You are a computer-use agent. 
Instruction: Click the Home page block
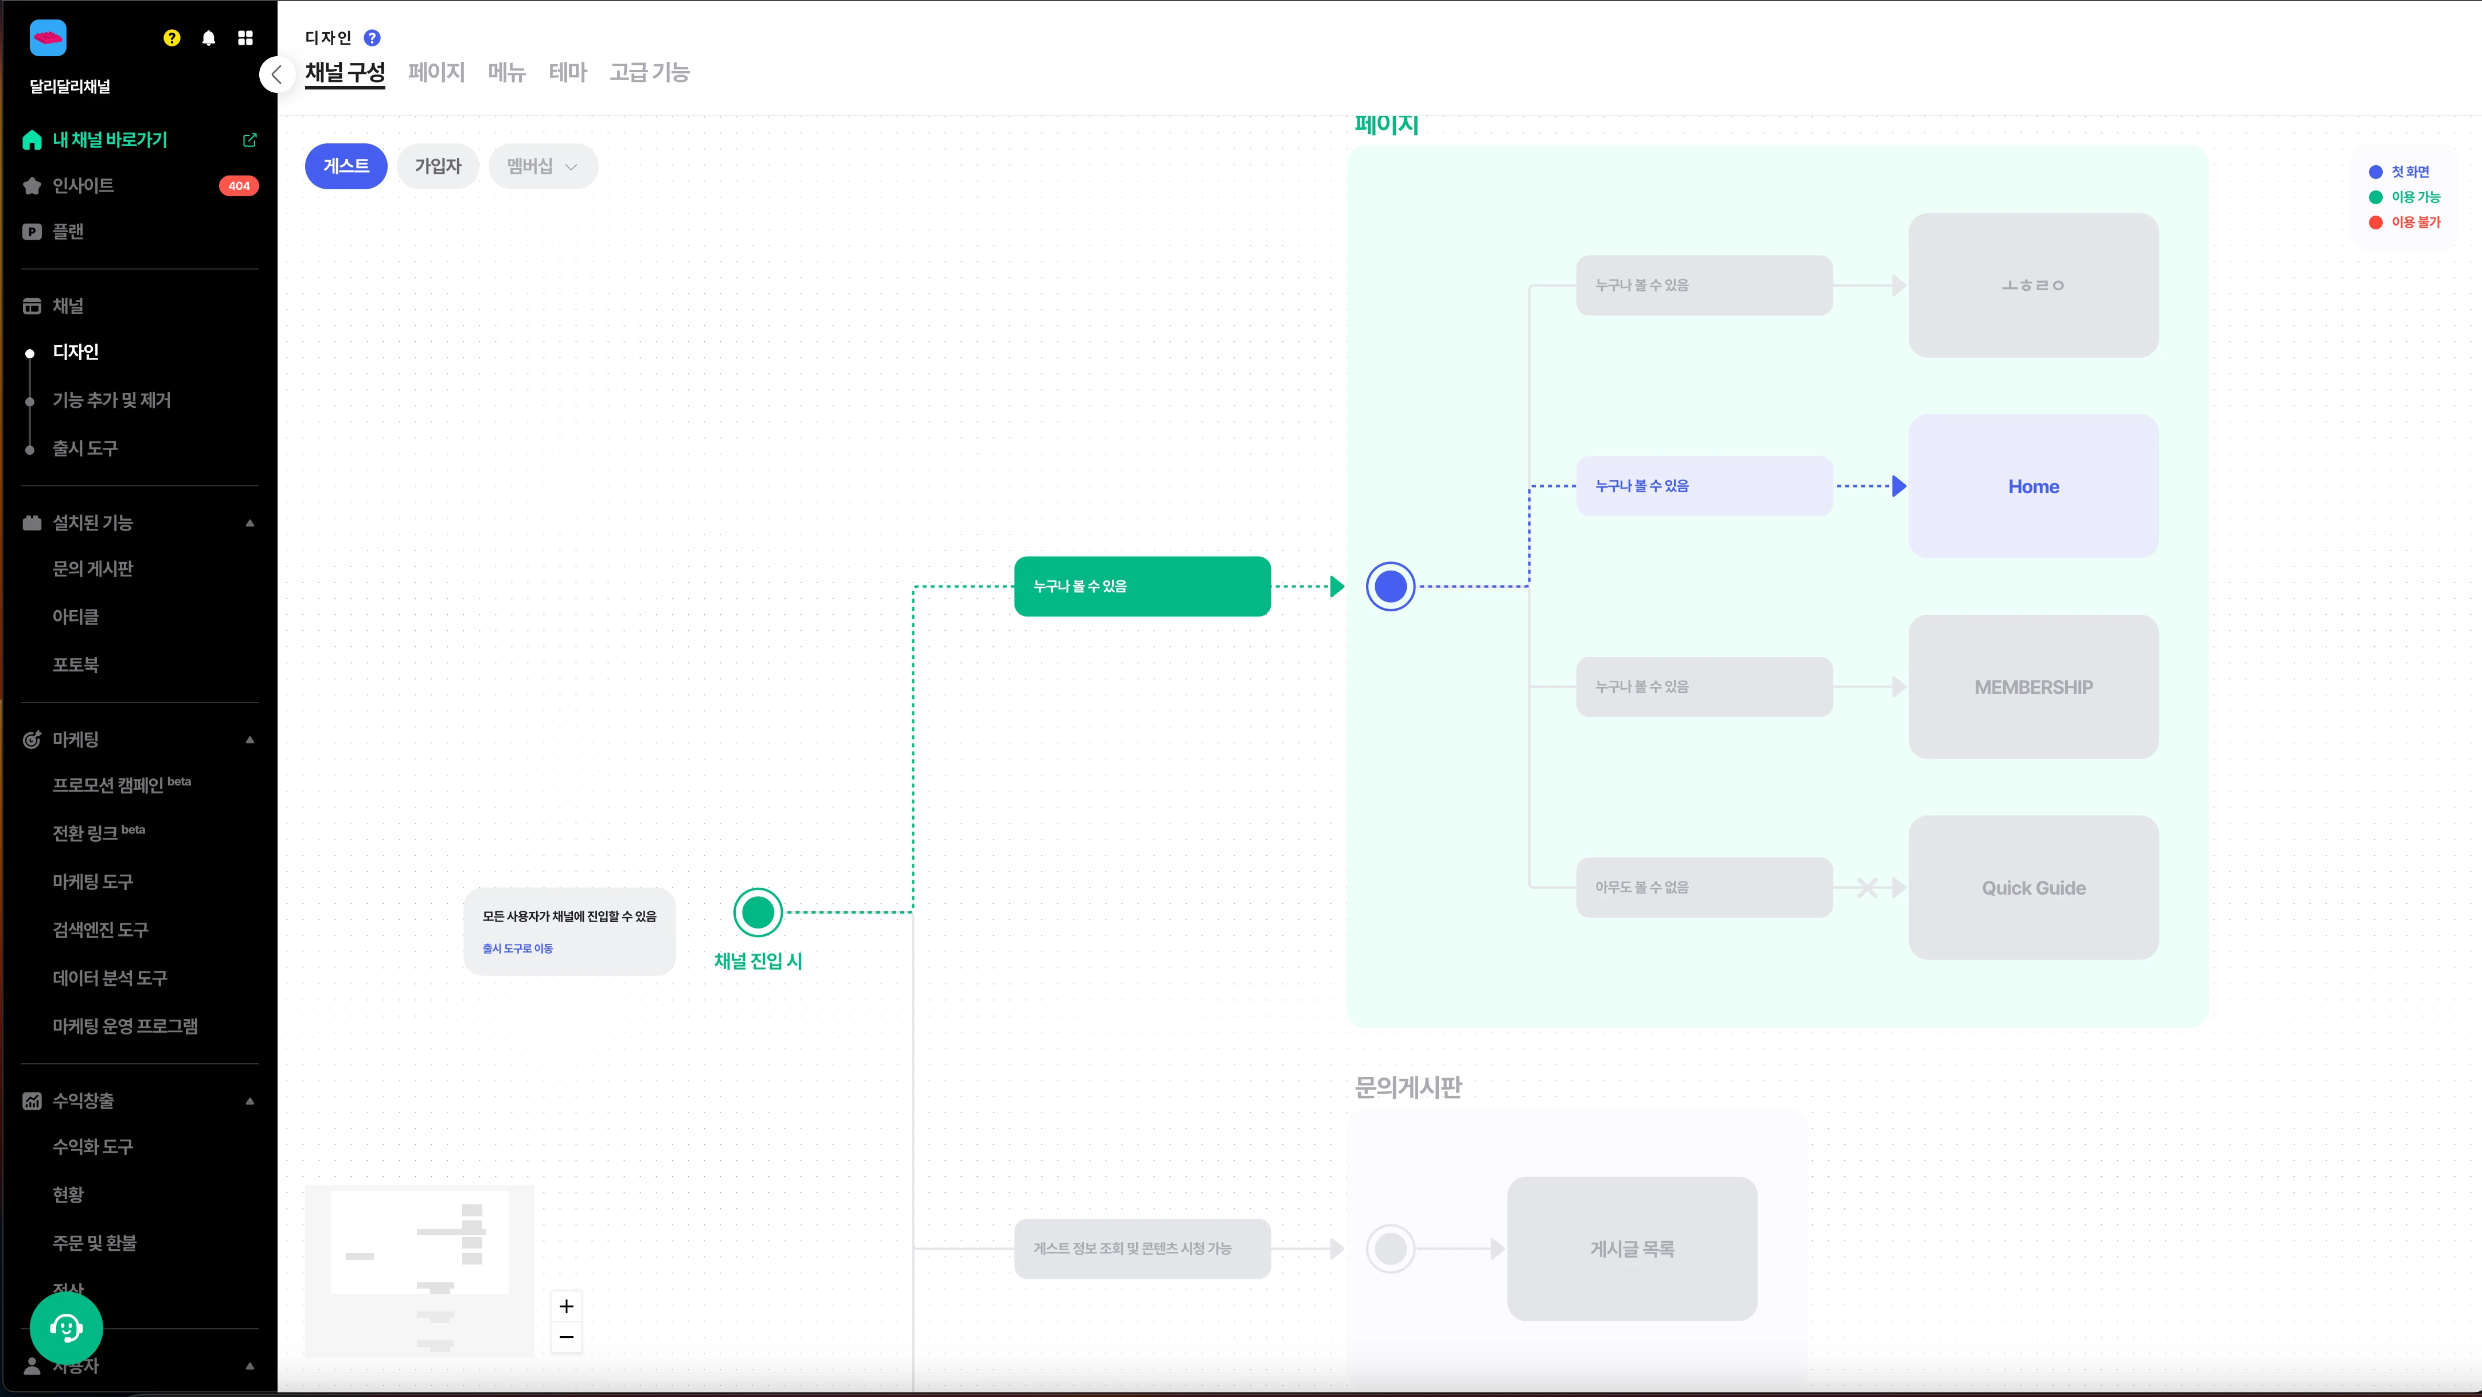(2033, 486)
